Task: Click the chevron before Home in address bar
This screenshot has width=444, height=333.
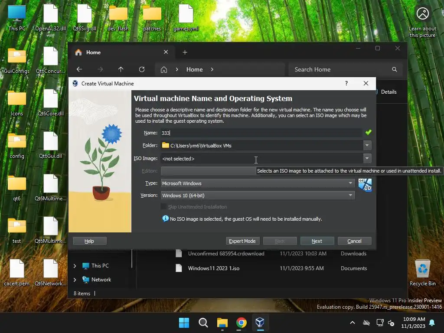Action: click(177, 69)
